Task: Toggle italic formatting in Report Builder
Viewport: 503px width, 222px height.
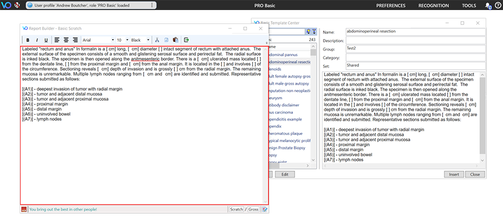Action: tap(37, 40)
